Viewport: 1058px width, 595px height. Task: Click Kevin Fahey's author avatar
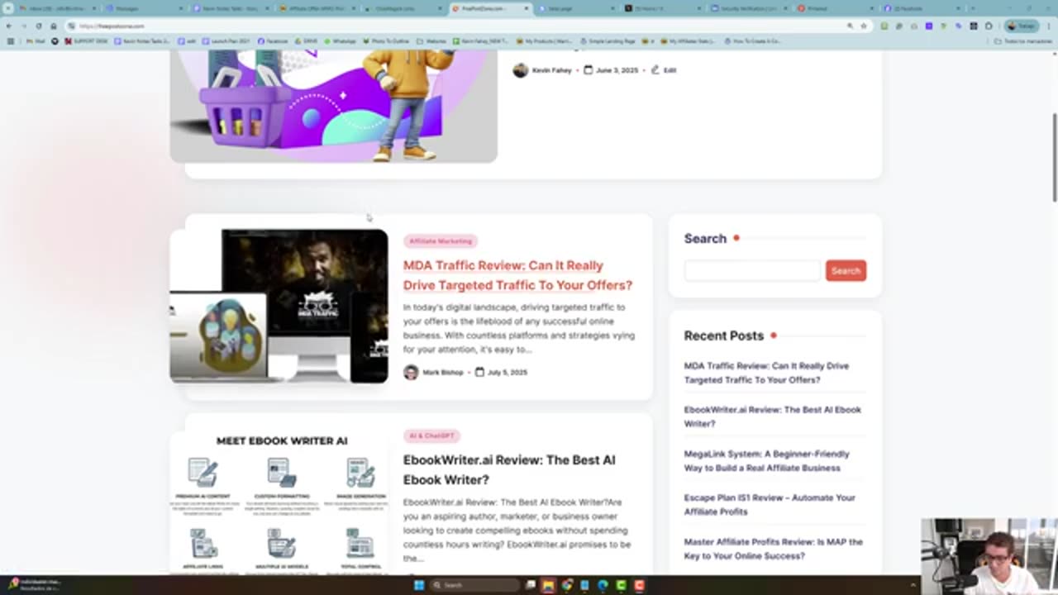pyautogui.click(x=520, y=70)
